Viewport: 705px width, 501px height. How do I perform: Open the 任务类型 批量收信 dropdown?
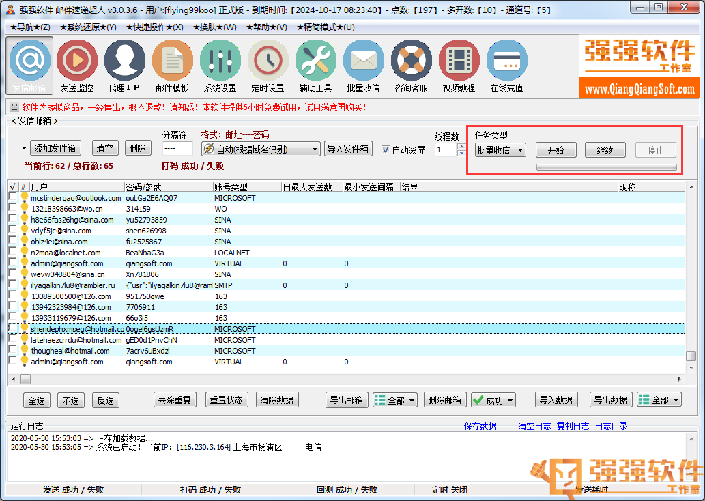(x=500, y=149)
